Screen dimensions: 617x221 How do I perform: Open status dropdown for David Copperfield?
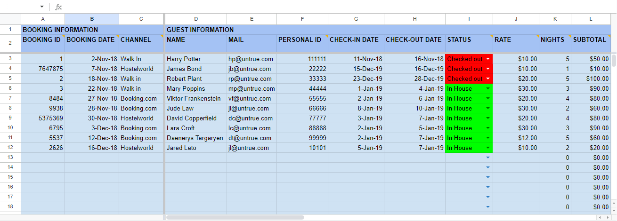coord(488,118)
